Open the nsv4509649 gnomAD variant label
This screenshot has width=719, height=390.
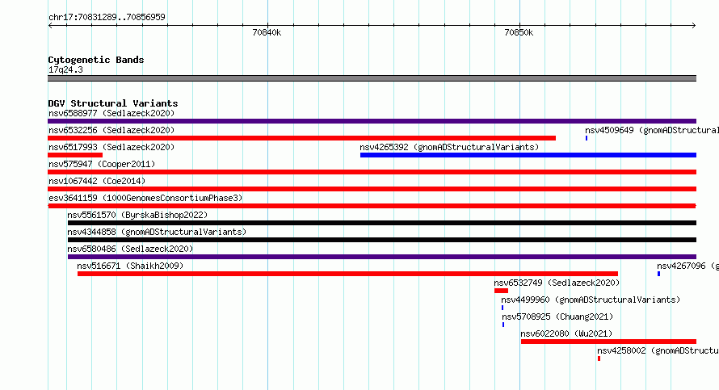pos(652,130)
